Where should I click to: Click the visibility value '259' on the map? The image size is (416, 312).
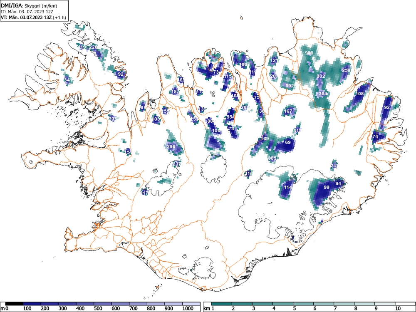pyautogui.click(x=346, y=70)
